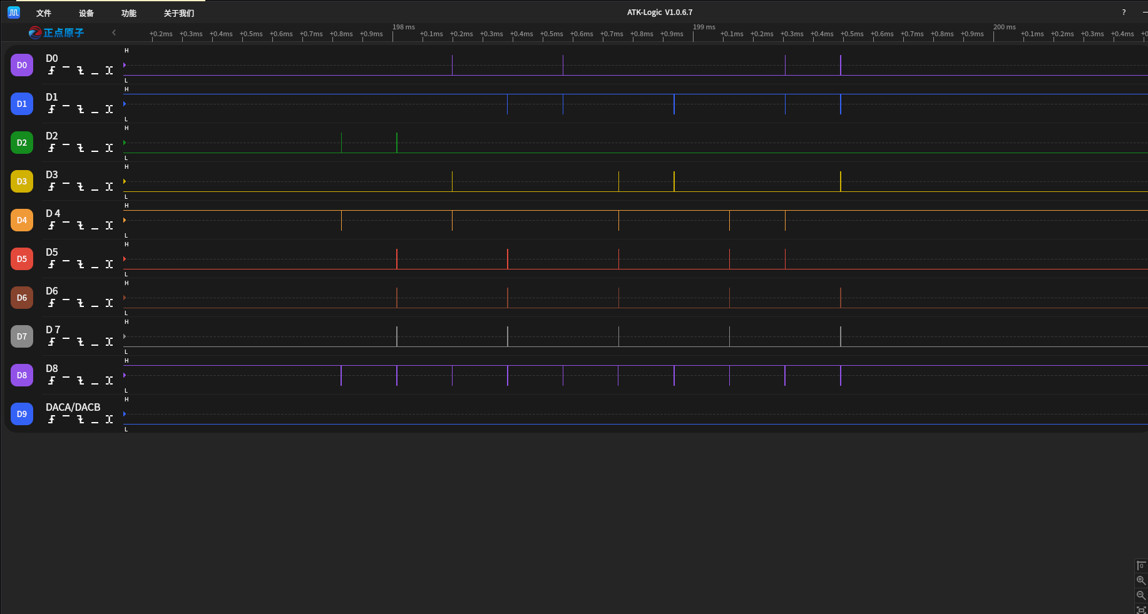Collapse the channel panel with chevron arrow
Screen dimensions: 1148x614
pyautogui.click(x=114, y=33)
